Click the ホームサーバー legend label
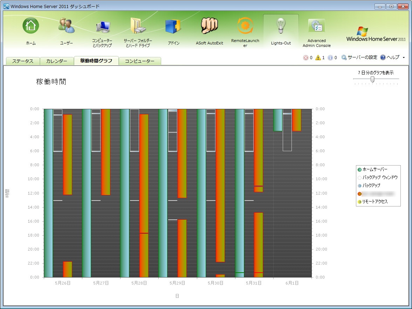Screen dimensions: 412x309 click(x=375, y=169)
